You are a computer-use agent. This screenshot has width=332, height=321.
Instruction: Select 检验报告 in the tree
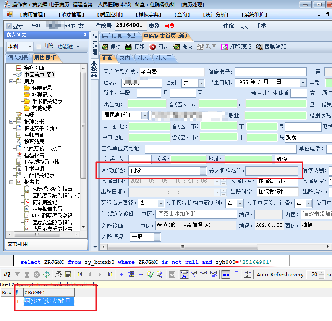[34, 155]
